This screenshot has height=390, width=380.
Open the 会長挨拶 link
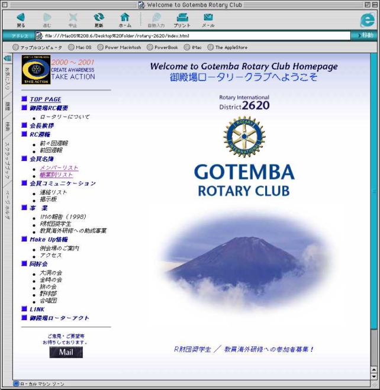42,125
